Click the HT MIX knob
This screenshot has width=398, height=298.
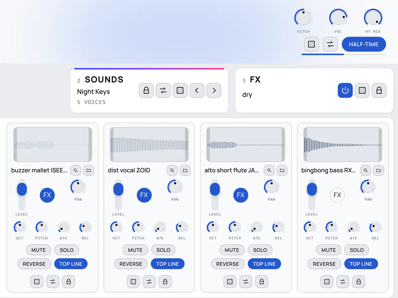point(373,18)
